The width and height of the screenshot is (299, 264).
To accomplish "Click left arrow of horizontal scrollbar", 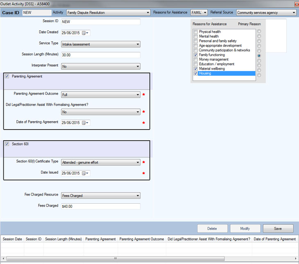I will 3,258.
